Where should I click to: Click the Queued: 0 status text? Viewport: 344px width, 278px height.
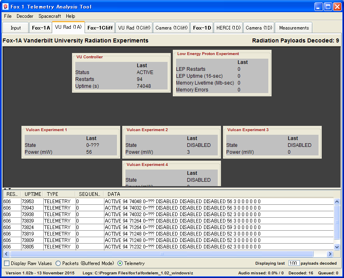tap(328, 273)
